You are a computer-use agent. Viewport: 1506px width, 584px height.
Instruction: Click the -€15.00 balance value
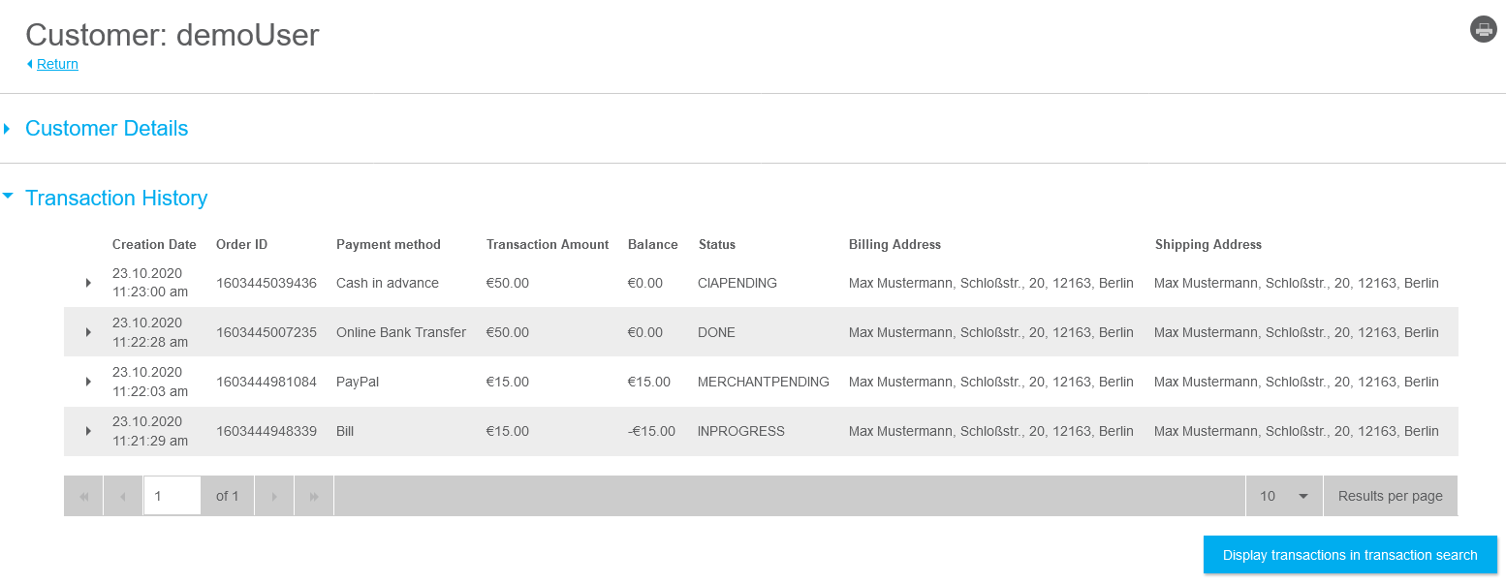click(651, 431)
